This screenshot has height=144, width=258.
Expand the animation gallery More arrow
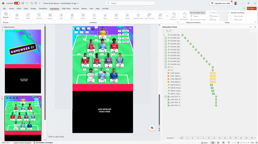click(167, 16)
